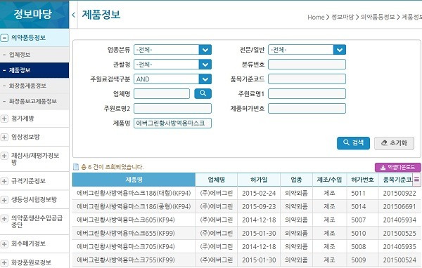Click the 엑셀다운로드 button
Screen dimensions: 422x268
(398, 167)
